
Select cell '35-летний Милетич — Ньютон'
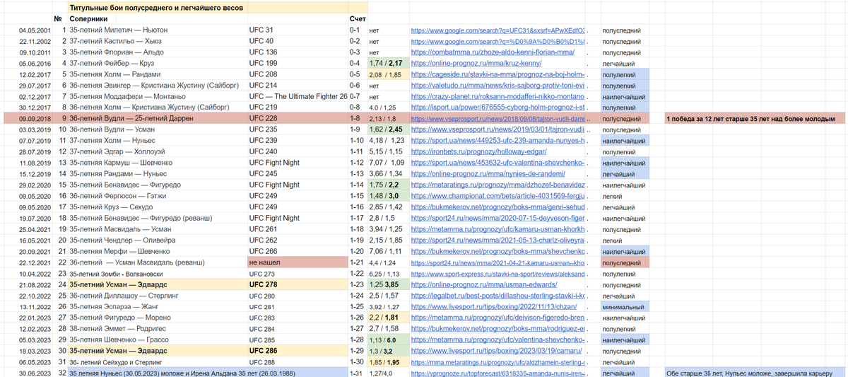[x=158, y=31]
